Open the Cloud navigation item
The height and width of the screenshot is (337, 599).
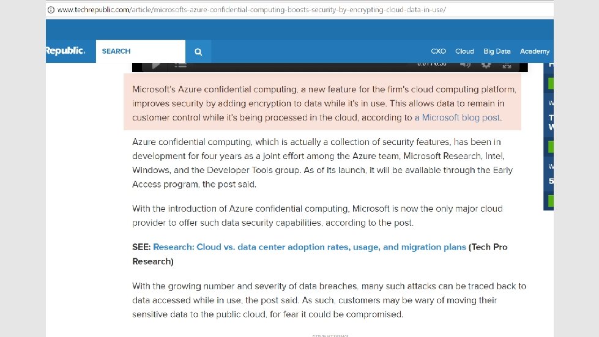coord(464,51)
